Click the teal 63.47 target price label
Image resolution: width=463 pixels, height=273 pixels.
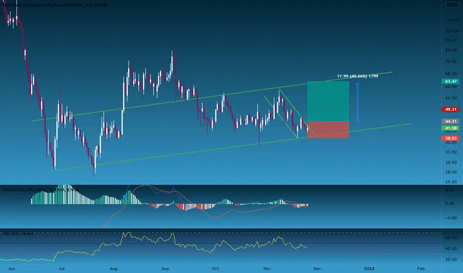[451, 81]
